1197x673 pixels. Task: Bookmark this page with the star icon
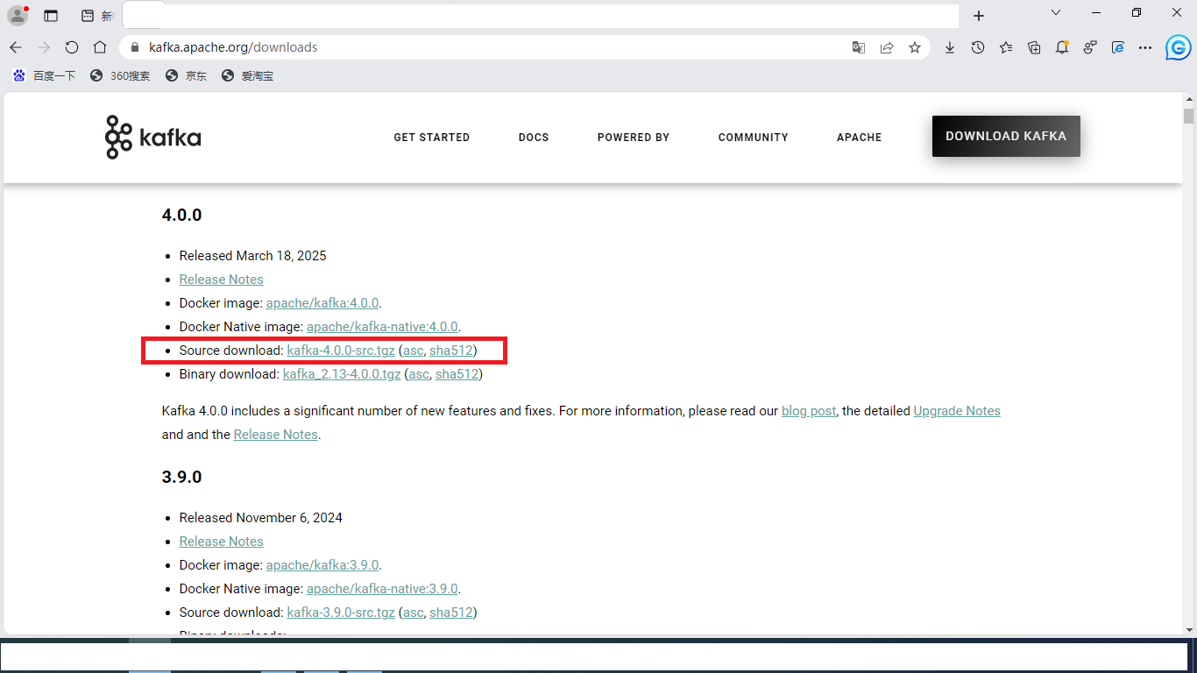coord(915,47)
